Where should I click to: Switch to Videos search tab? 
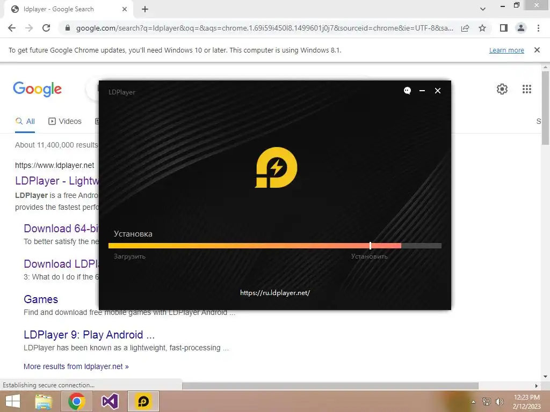tap(65, 121)
